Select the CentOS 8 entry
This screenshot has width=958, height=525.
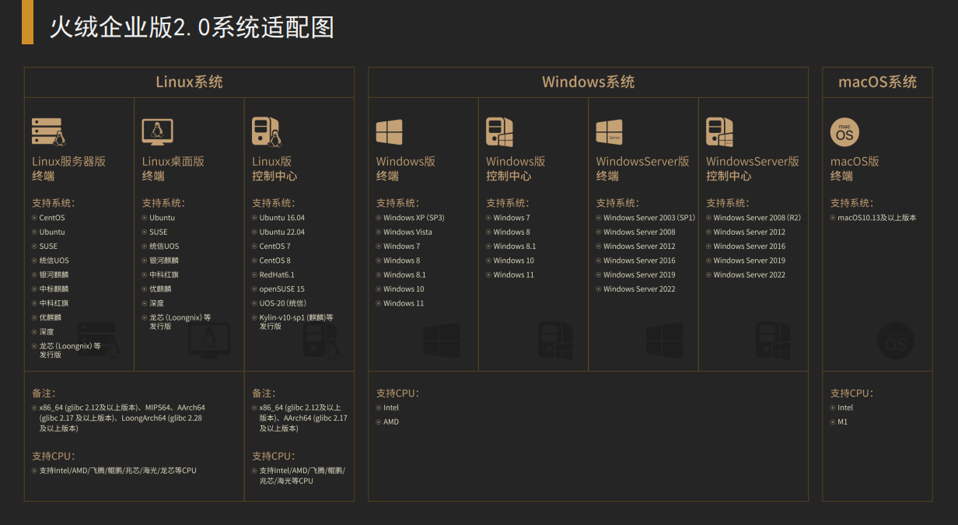coord(275,261)
